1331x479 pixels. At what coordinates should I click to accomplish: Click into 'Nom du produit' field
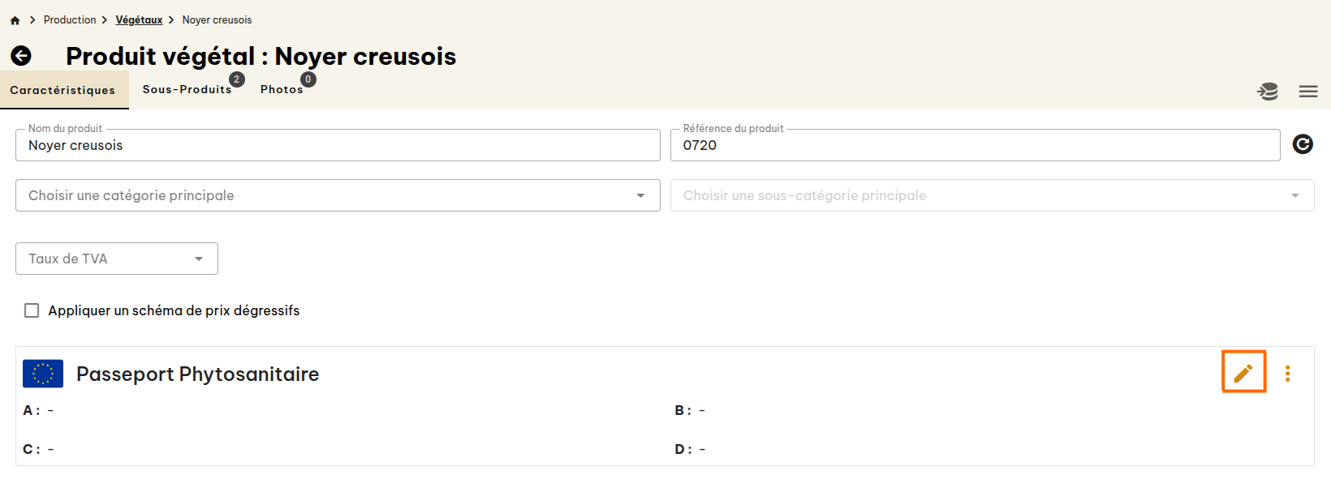pos(338,146)
